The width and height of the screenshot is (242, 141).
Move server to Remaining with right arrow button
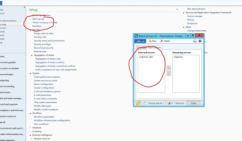tap(169, 74)
